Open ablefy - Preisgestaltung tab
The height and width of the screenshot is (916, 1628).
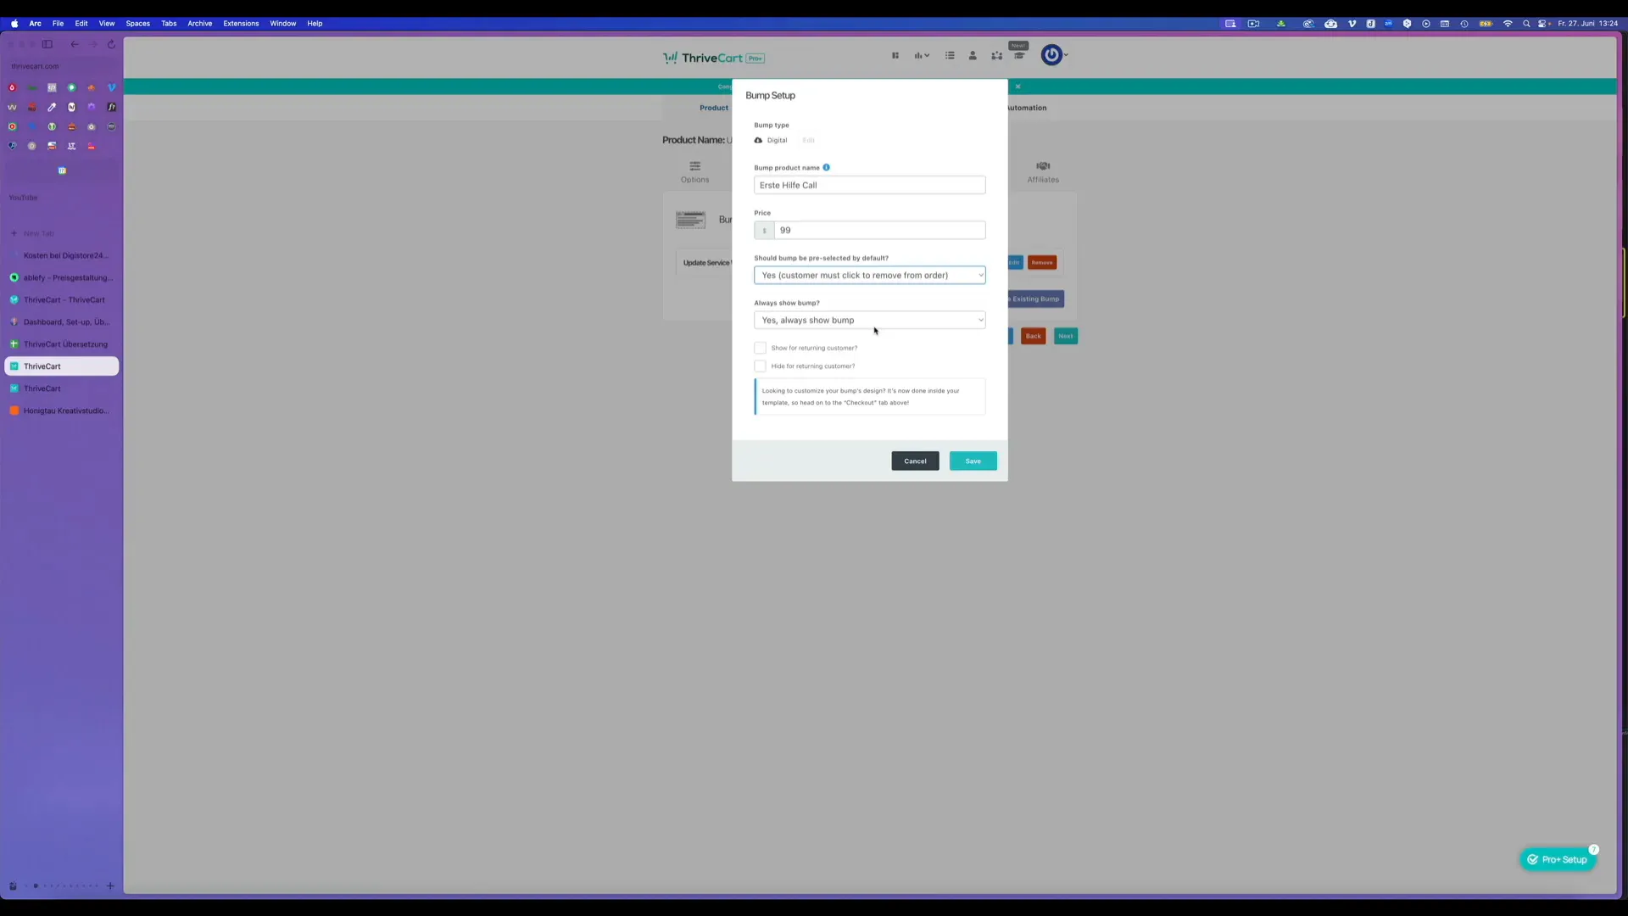tap(62, 277)
